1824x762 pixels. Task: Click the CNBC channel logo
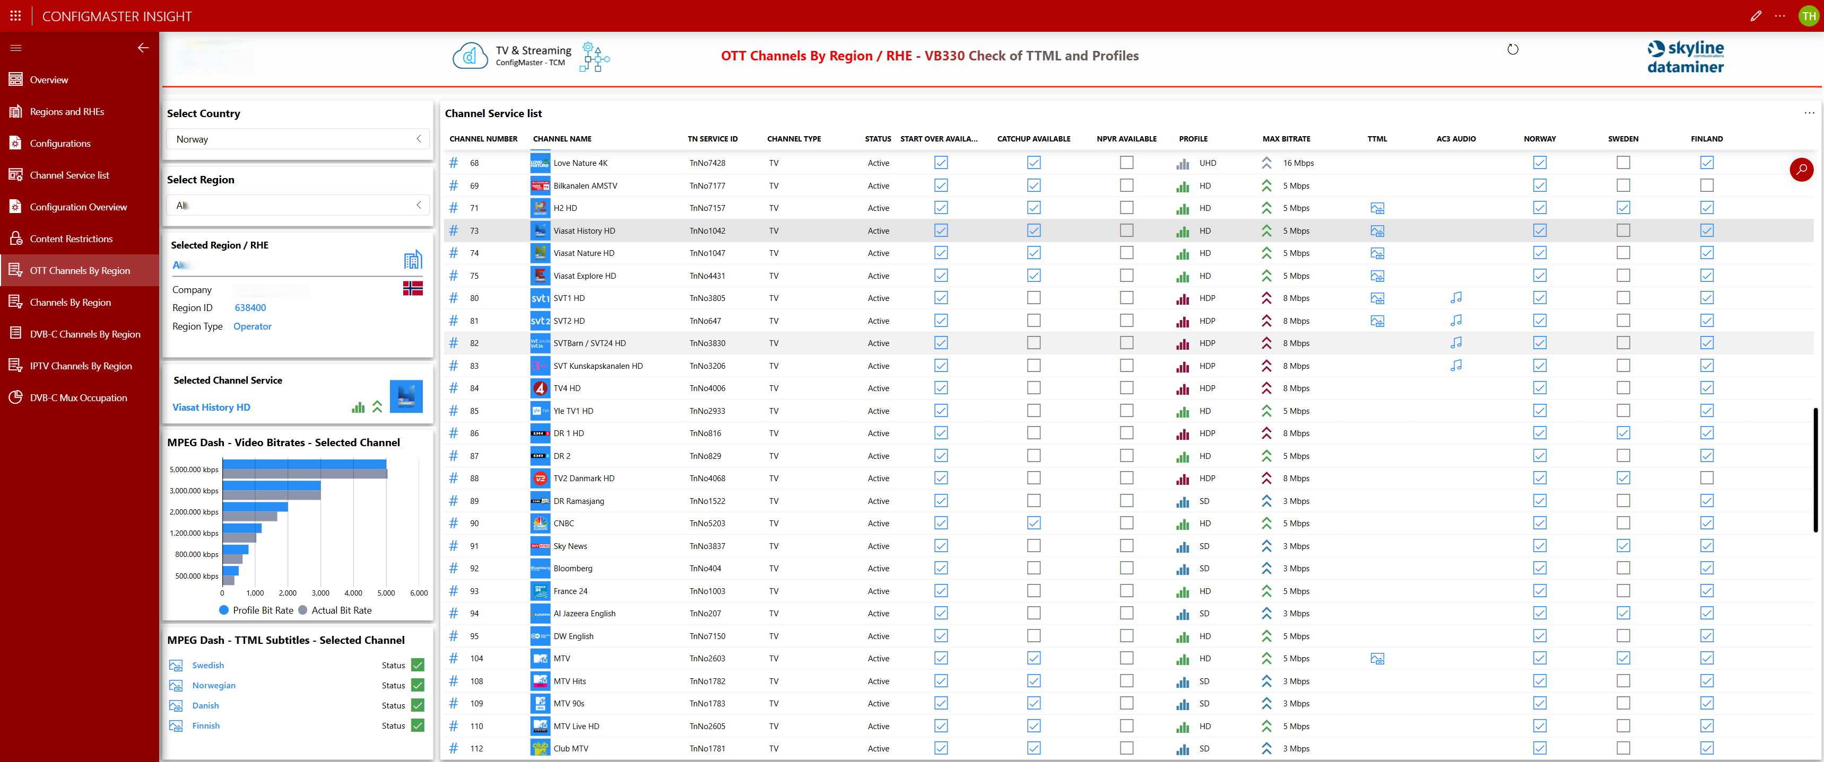540,524
